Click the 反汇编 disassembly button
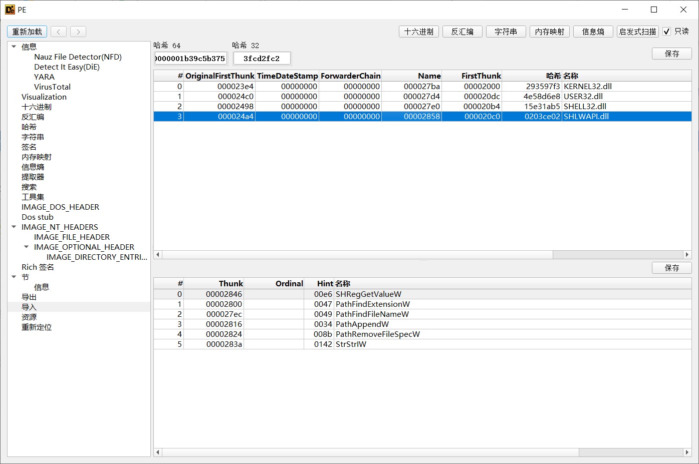Image resolution: width=699 pixels, height=464 pixels. 462,32
